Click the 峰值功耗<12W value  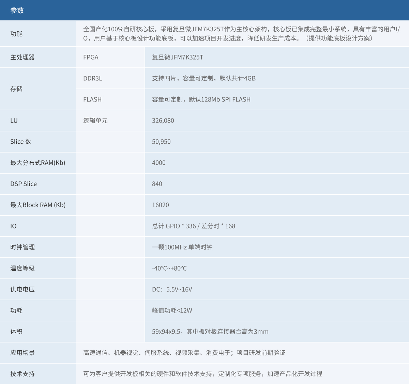(x=172, y=310)
